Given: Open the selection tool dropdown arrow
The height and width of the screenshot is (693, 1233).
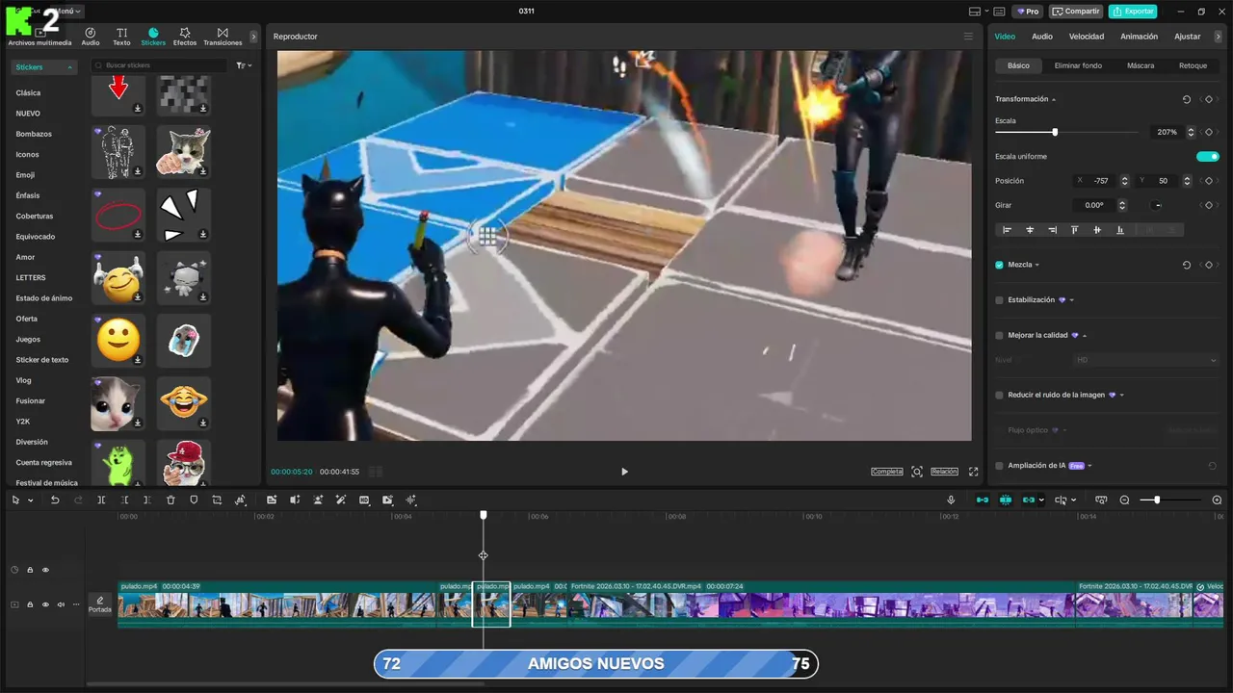Looking at the screenshot, I should point(31,500).
